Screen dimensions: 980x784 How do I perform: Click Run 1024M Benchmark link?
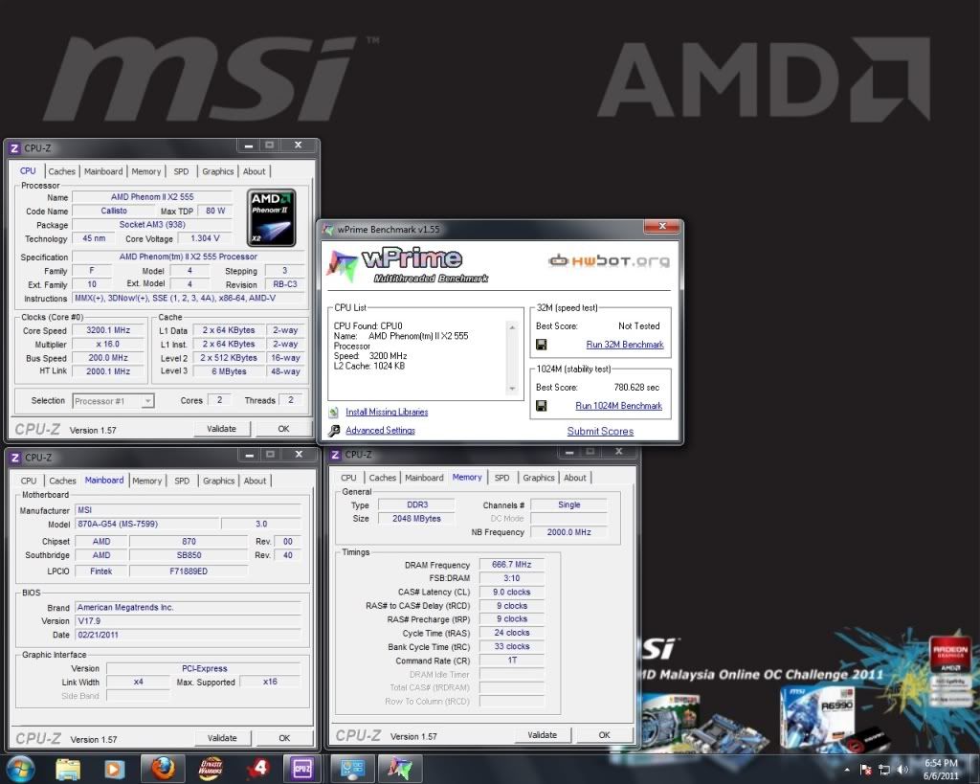pyautogui.click(x=618, y=406)
